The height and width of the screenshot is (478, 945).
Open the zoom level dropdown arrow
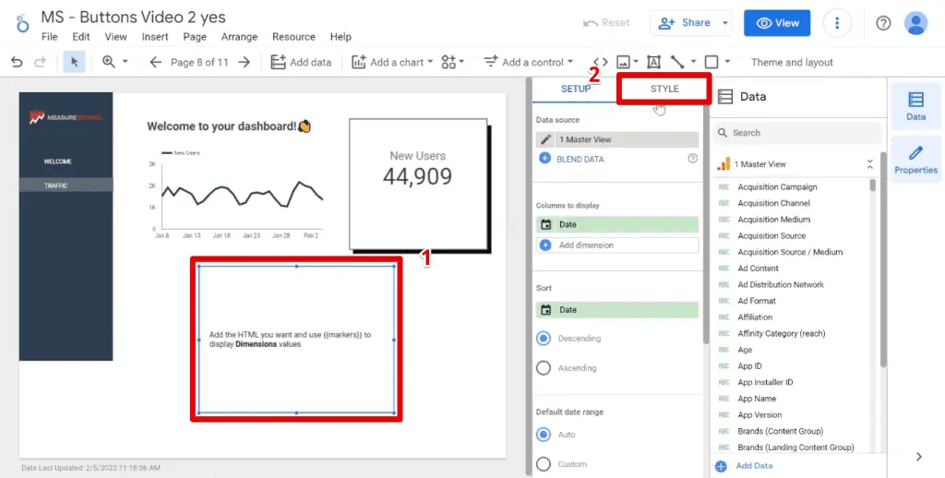click(126, 62)
